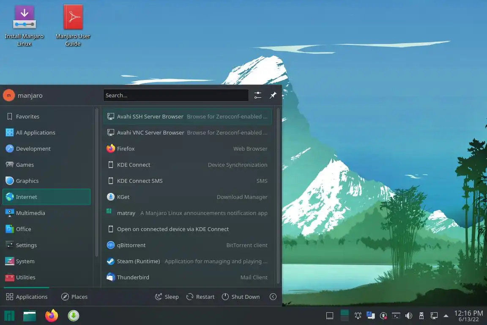This screenshot has height=325, width=487.
Task: Open the terminal tray icon
Action: tap(396, 316)
